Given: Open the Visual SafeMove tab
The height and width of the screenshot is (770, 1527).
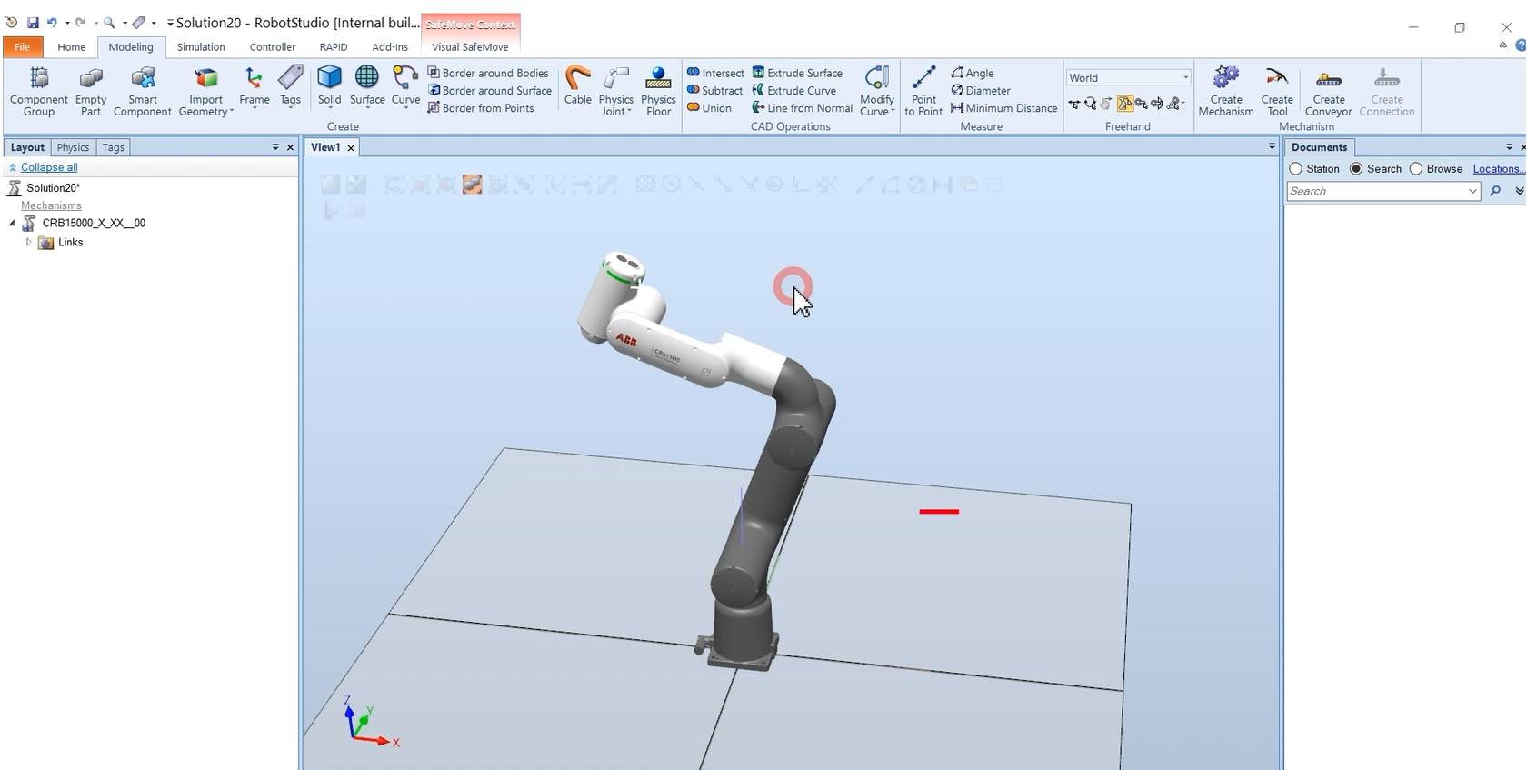Looking at the screenshot, I should [x=470, y=47].
